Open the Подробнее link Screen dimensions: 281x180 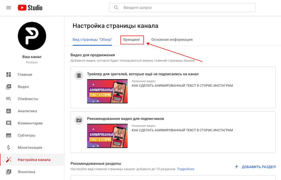[x=185, y=169]
